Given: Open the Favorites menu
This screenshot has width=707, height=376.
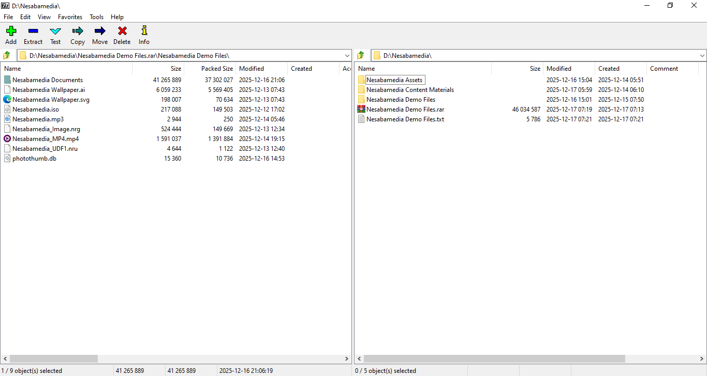Looking at the screenshot, I should (70, 17).
